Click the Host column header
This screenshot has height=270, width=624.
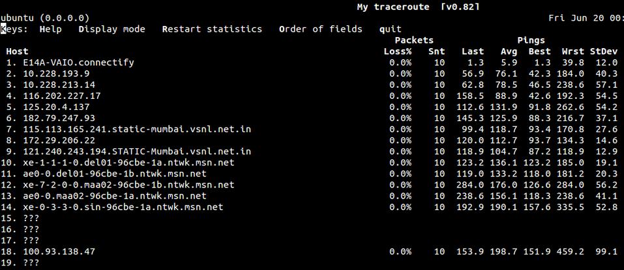point(17,51)
